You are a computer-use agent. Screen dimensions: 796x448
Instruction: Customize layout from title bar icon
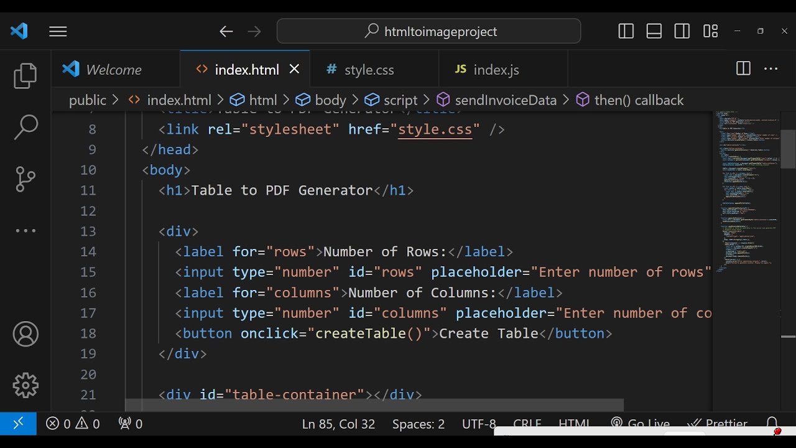[710, 31]
